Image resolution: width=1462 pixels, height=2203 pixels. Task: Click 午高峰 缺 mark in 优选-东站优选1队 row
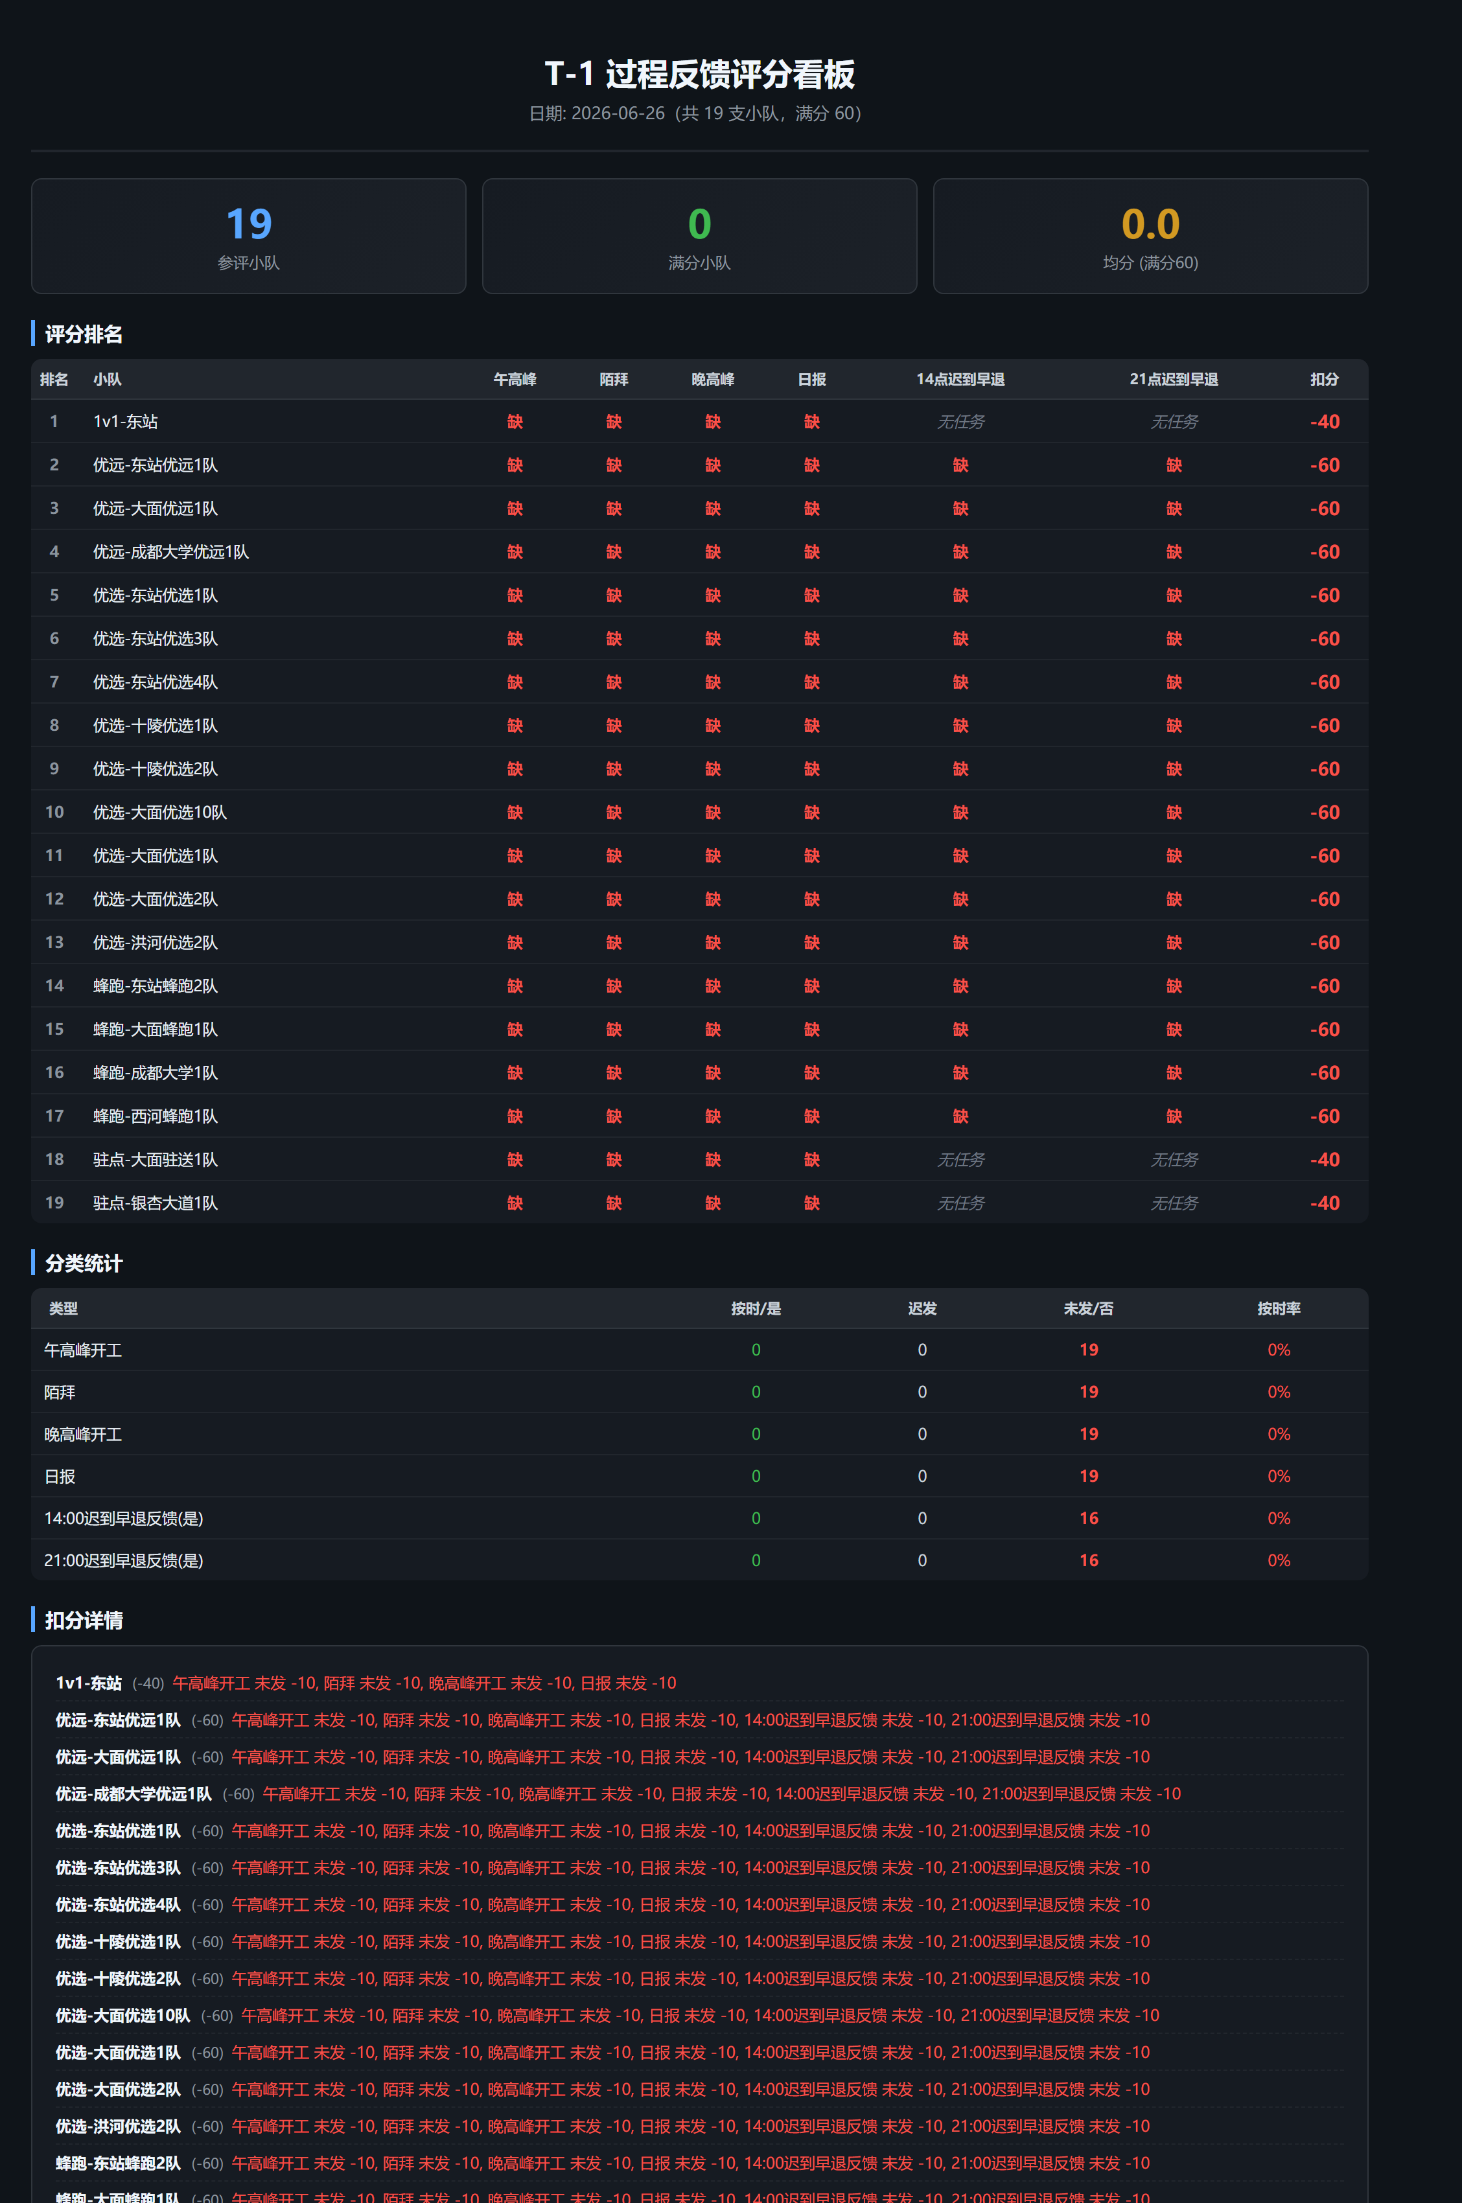(x=515, y=595)
